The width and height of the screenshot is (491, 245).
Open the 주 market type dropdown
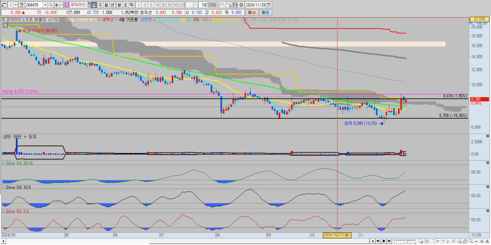(16, 5)
